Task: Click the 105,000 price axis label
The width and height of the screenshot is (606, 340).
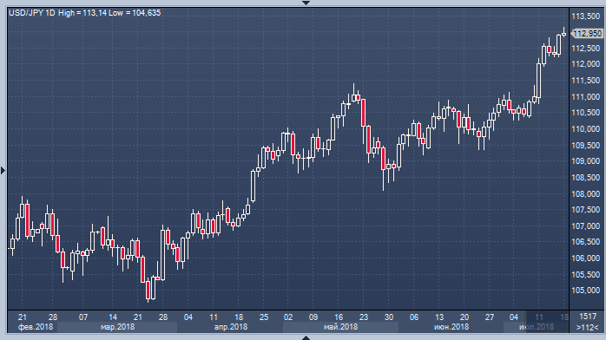Action: tap(586, 291)
